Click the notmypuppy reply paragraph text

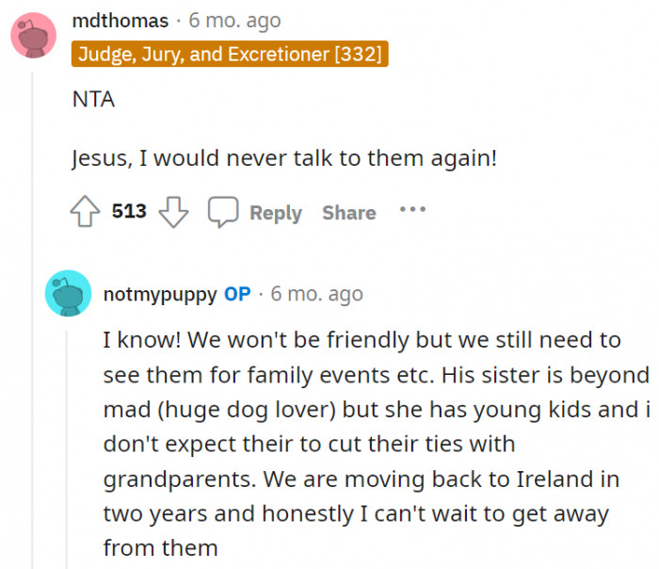tap(367, 443)
